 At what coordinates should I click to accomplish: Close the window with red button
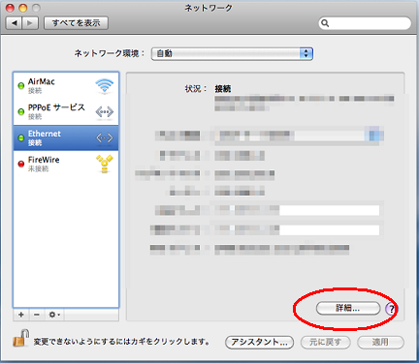11,8
